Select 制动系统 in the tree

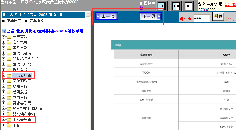tap(20, 70)
